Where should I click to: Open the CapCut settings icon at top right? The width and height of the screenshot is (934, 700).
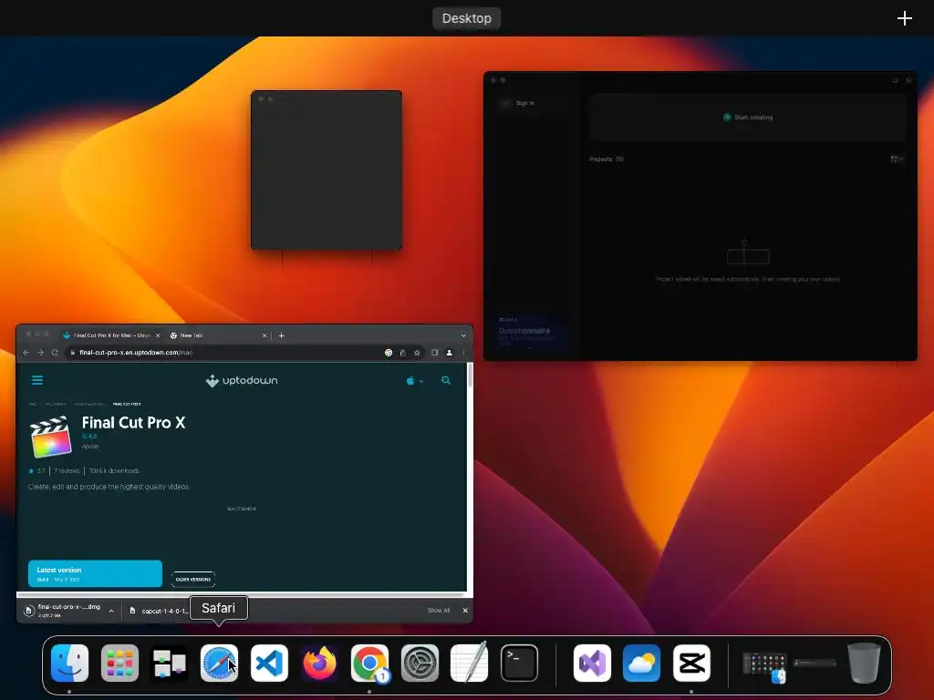pyautogui.click(x=909, y=80)
